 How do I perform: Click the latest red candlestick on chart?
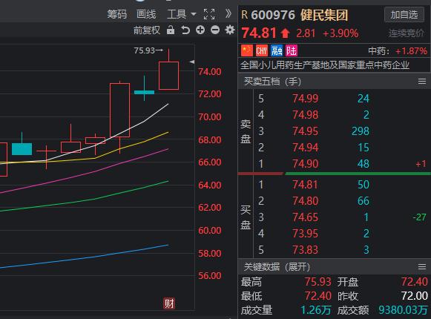(169, 76)
